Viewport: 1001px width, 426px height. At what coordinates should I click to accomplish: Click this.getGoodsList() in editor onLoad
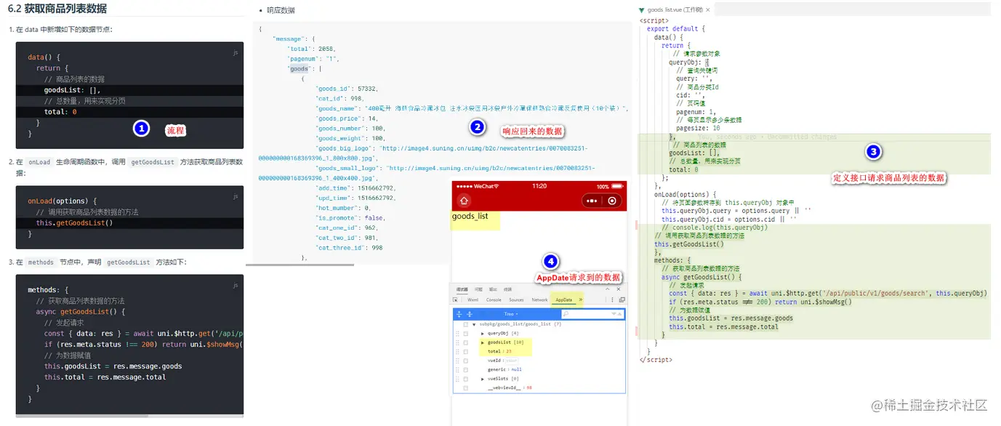pyautogui.click(x=689, y=244)
